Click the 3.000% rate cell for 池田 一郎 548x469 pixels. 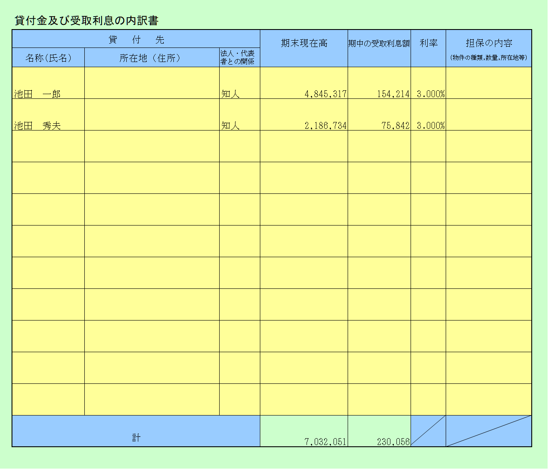[x=428, y=83]
